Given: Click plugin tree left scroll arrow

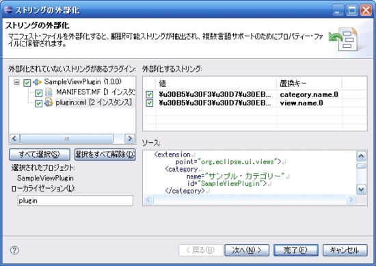Looking at the screenshot, I should pos(14,139).
